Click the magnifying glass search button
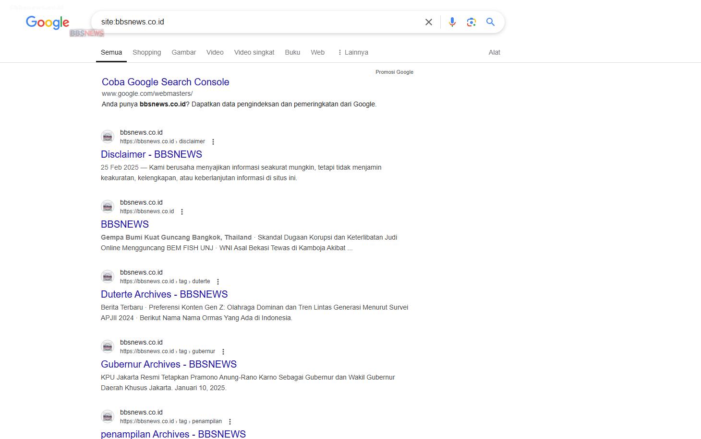Image resolution: width=701 pixels, height=439 pixels. [x=490, y=22]
